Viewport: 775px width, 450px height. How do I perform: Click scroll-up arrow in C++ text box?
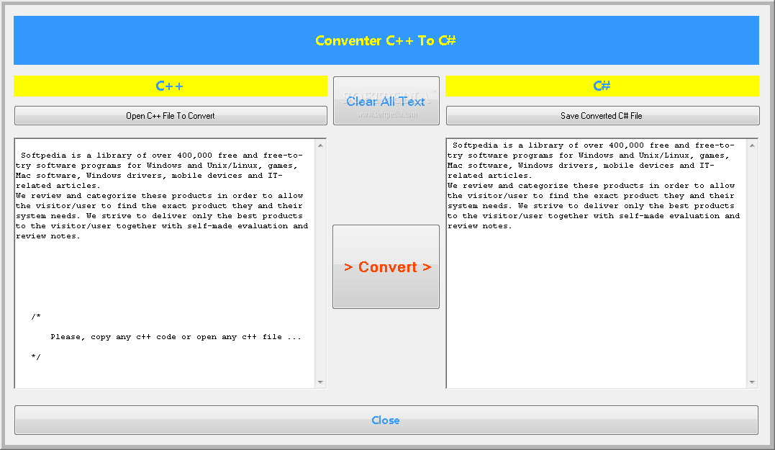pos(320,145)
